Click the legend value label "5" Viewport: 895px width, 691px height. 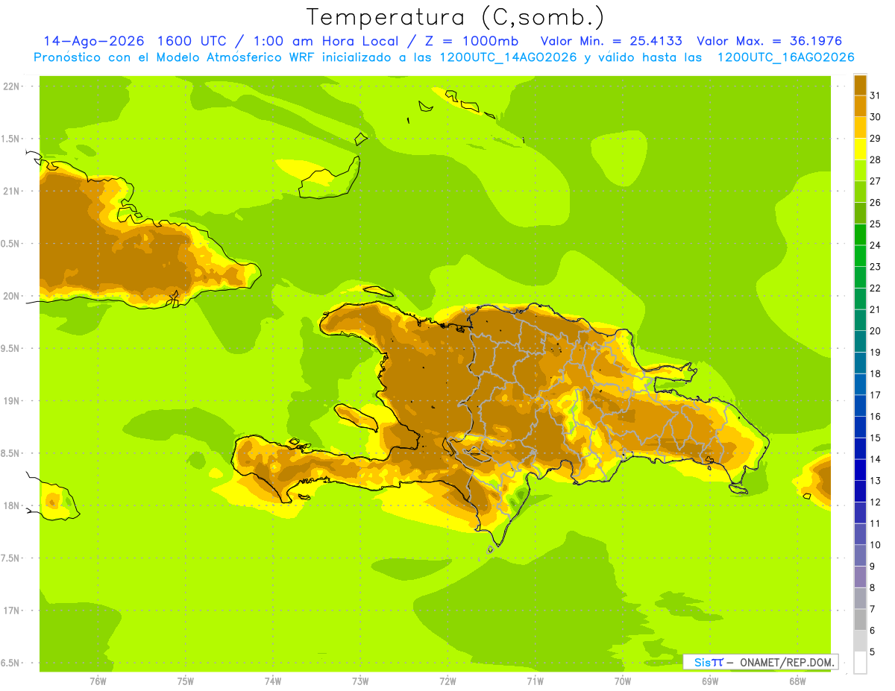point(873,652)
